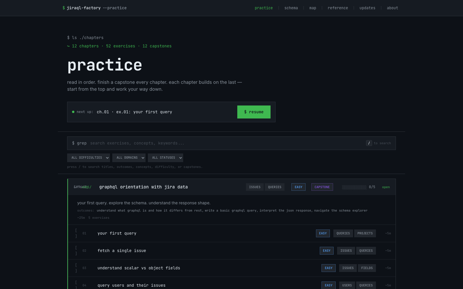Click ISSUES tag on 'fetch a single issue'

pyautogui.click(x=346, y=251)
